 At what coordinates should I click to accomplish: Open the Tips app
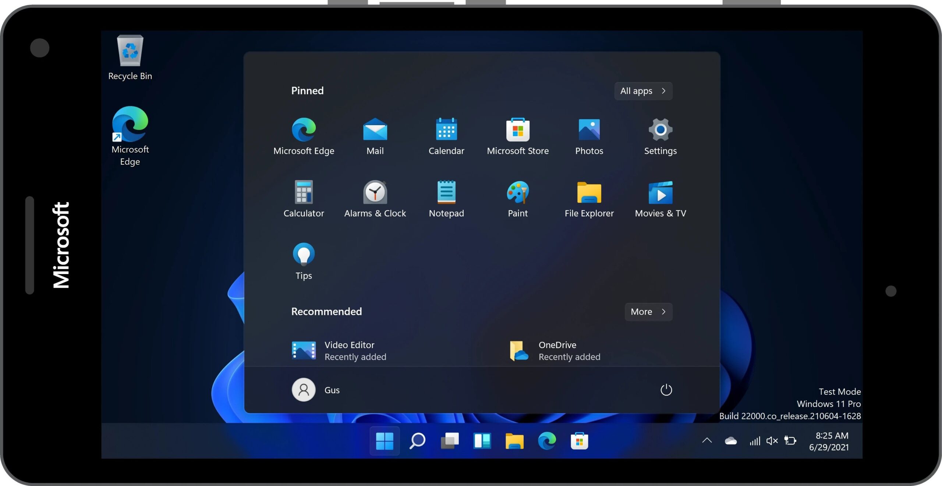coord(303,261)
